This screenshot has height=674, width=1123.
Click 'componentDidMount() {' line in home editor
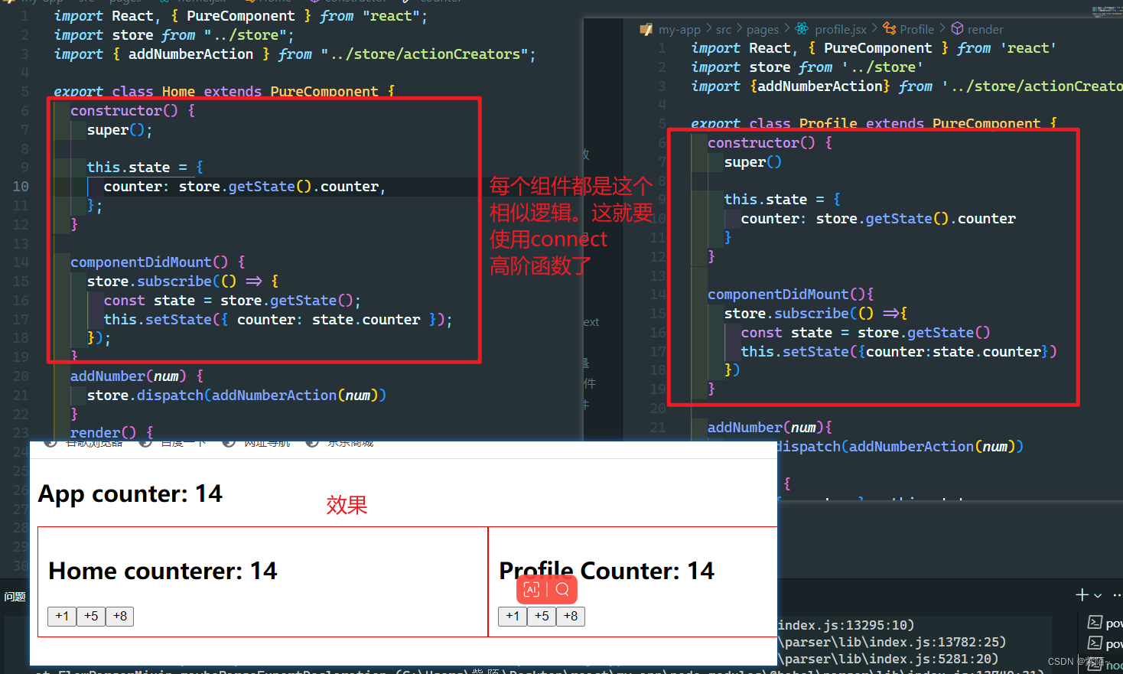point(158,262)
